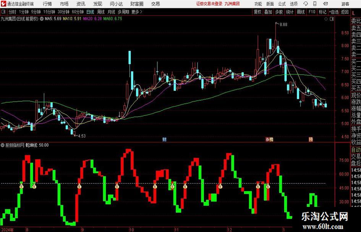Expand indicator menu arrow beside 股朋指标网
Screen dimensions: 361x232
coord(3,145)
